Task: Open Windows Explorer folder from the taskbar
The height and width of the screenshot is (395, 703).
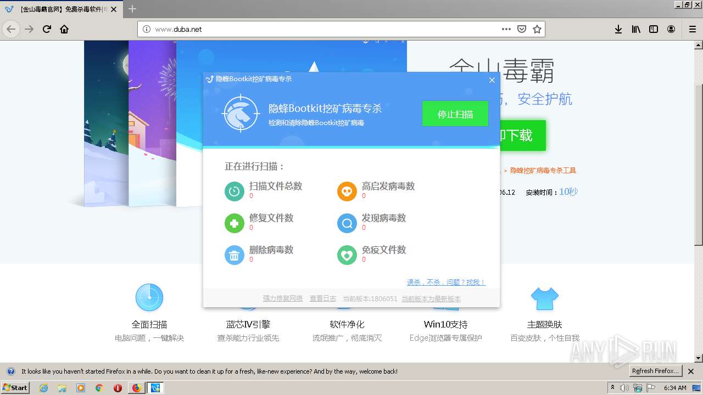Action: (62, 388)
